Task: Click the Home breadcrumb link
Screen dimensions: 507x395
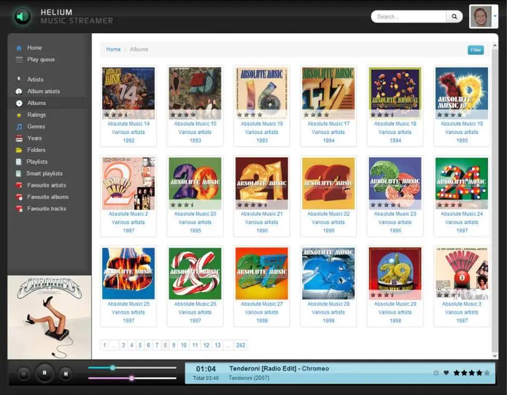Action: point(113,49)
